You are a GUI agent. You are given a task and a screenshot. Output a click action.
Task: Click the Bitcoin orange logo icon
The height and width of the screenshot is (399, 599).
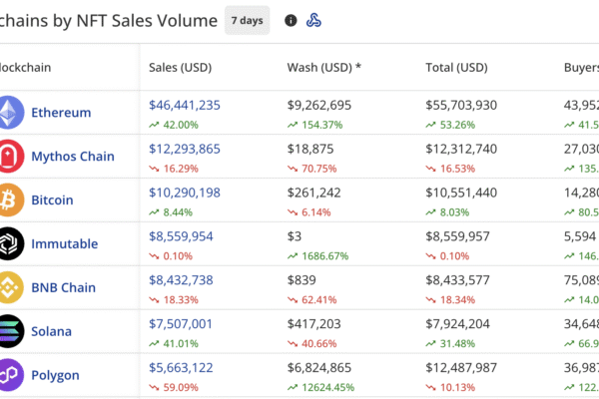[10, 199]
